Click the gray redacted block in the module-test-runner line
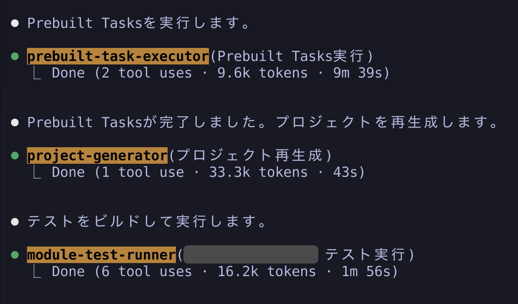The width and height of the screenshot is (518, 304). 251,255
